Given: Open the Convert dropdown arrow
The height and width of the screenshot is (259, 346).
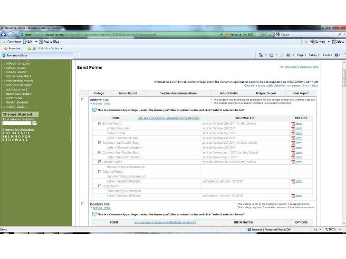Looking at the screenshot, I should point(329,42).
